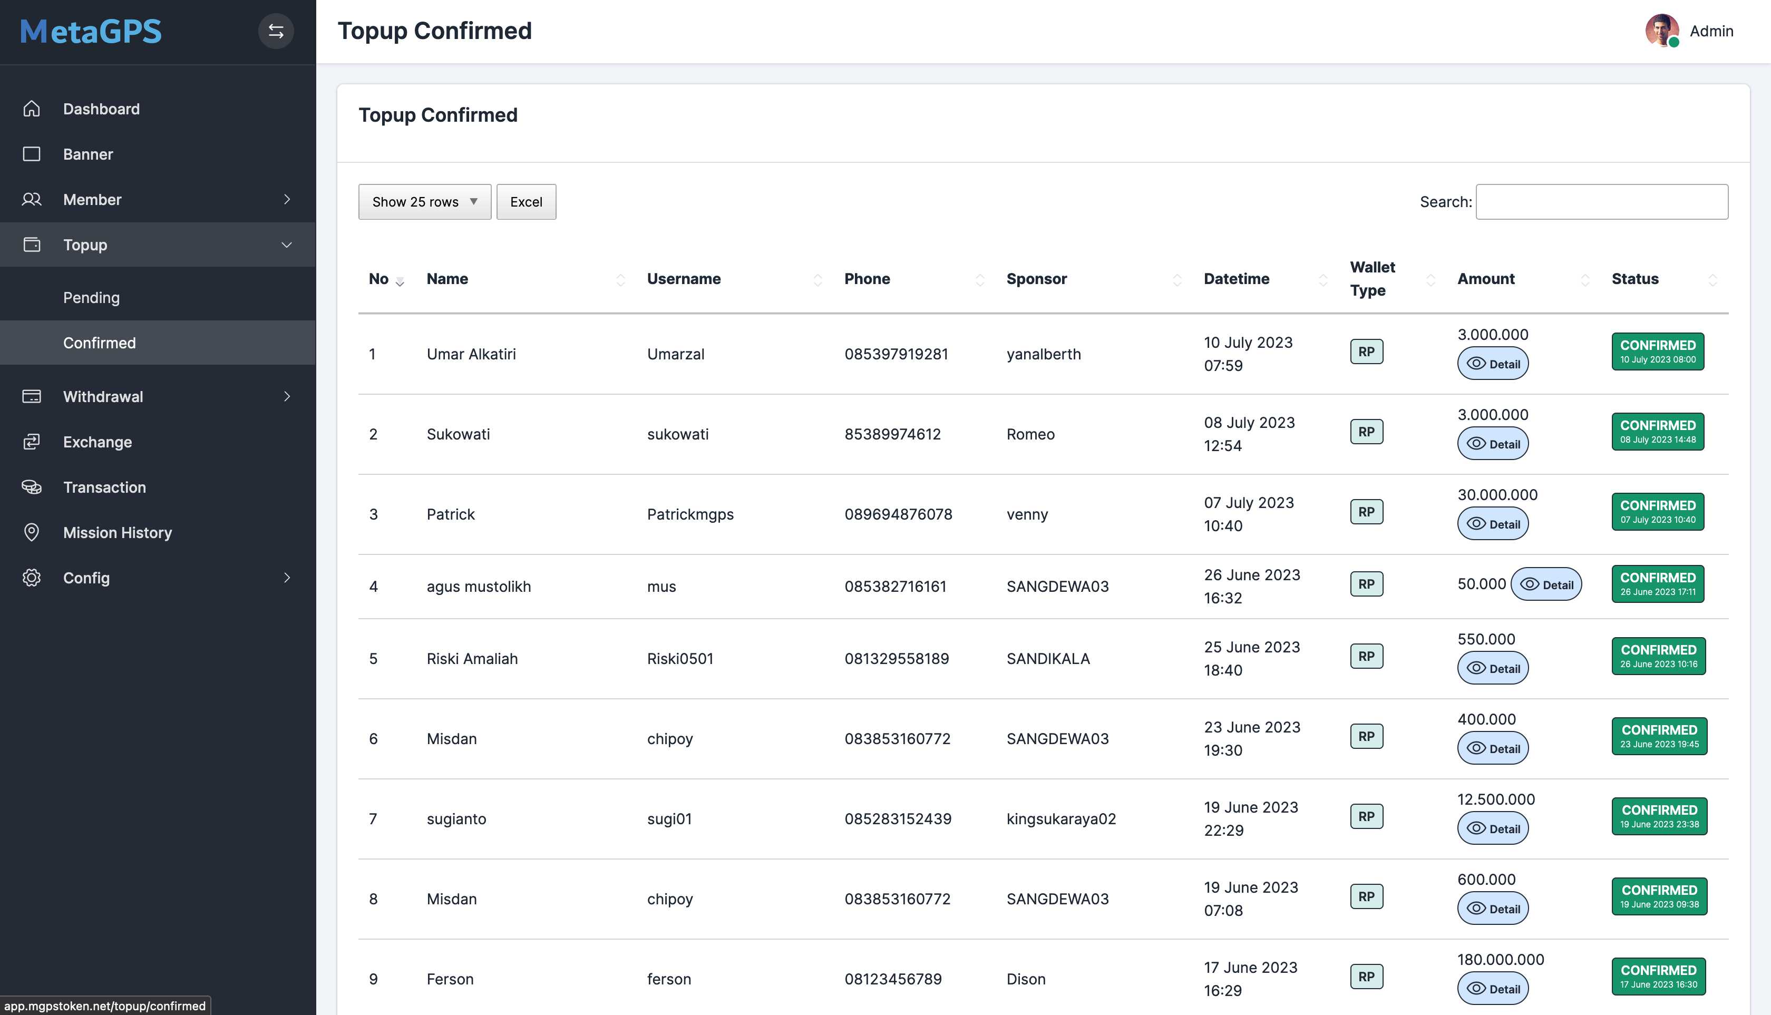Viewport: 1771px width, 1015px height.
Task: Expand the Config submenu chevron
Action: (287, 578)
